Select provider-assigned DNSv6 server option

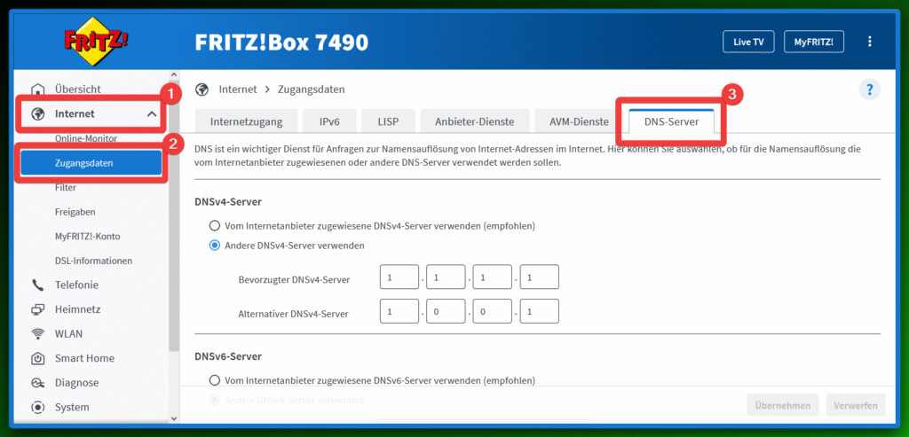[x=214, y=380]
